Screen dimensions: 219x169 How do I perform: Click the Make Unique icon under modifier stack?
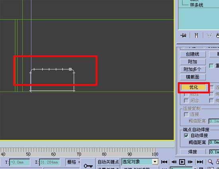tap(209, 35)
